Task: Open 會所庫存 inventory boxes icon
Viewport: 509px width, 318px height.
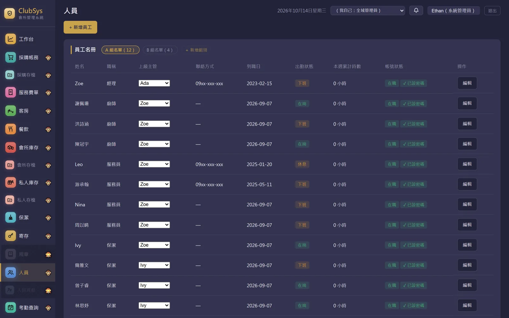Action: tap(10, 148)
